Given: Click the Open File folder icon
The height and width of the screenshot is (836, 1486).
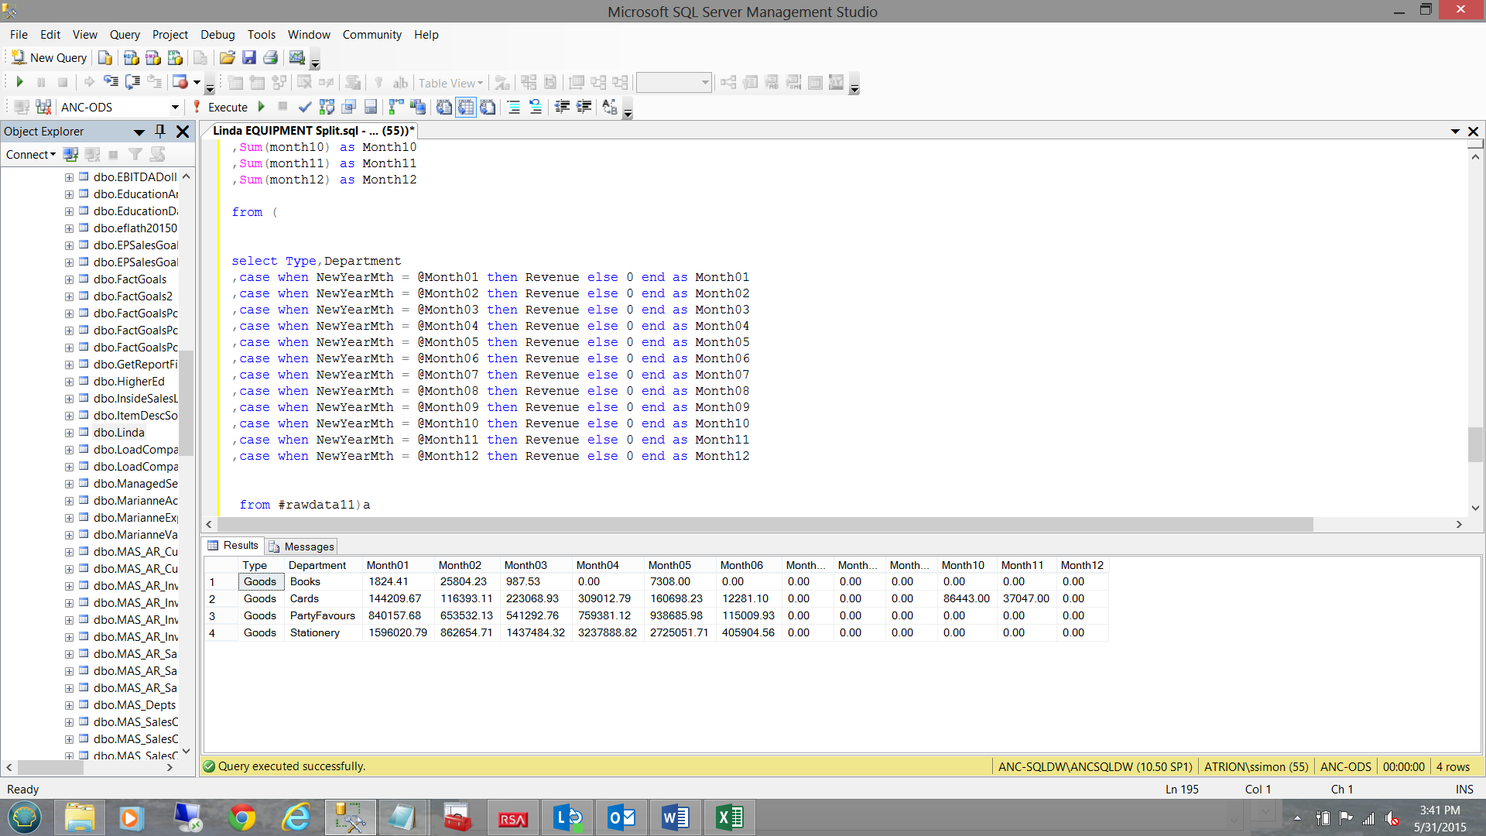Looking at the screenshot, I should click(x=227, y=58).
